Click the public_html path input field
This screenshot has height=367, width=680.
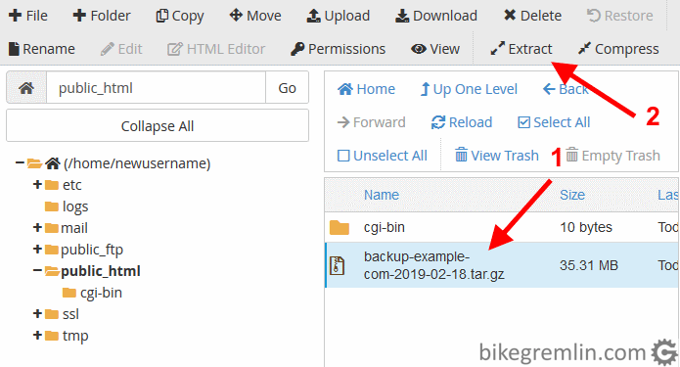[156, 88]
